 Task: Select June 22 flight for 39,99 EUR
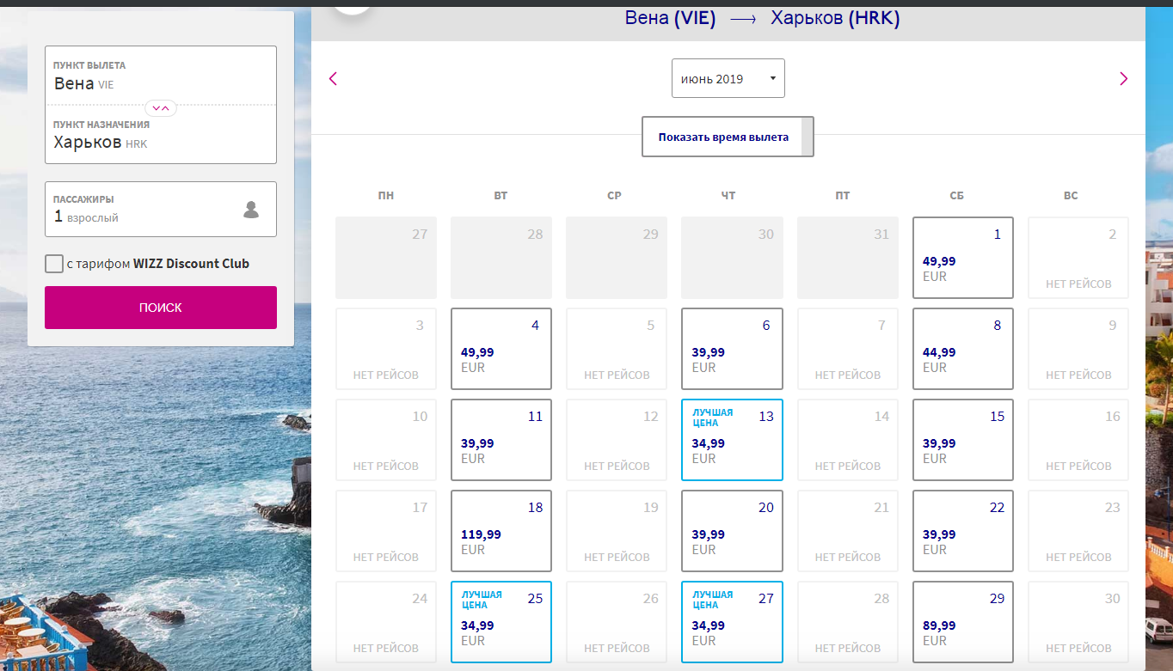tap(963, 531)
